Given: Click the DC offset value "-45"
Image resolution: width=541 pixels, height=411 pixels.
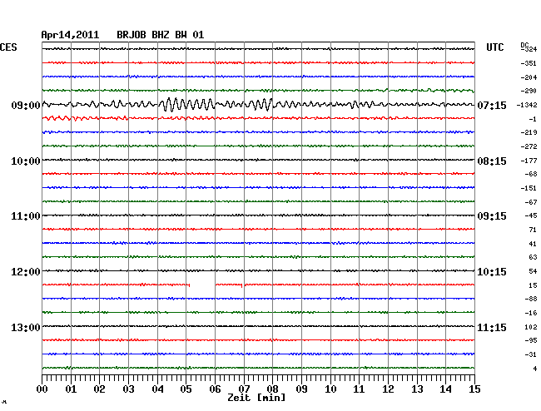Looking at the screenshot, I should (531, 215).
